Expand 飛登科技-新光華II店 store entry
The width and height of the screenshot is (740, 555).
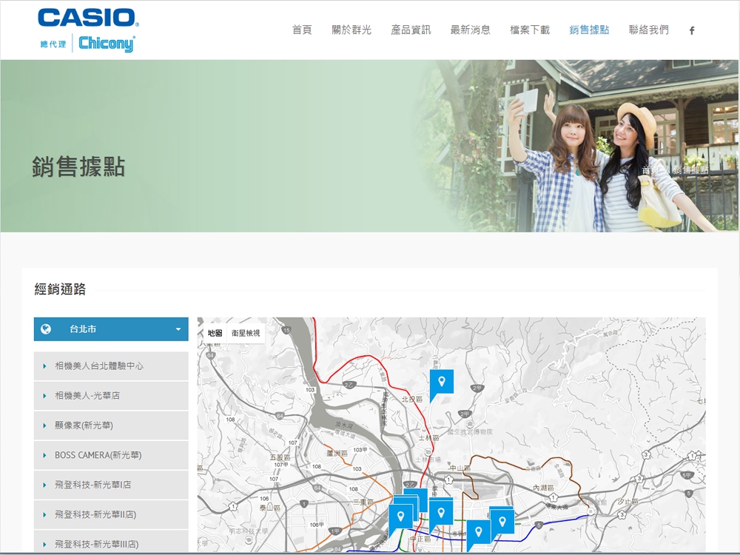(111, 514)
